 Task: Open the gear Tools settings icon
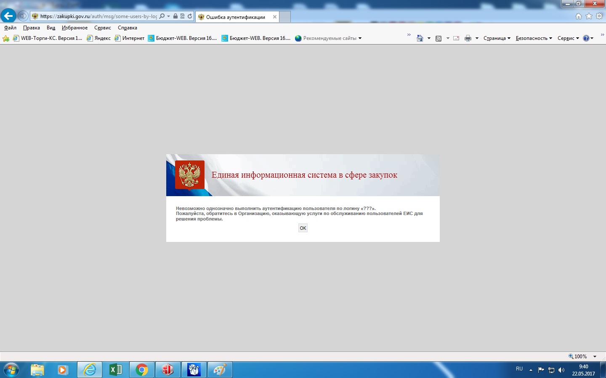tap(599, 16)
